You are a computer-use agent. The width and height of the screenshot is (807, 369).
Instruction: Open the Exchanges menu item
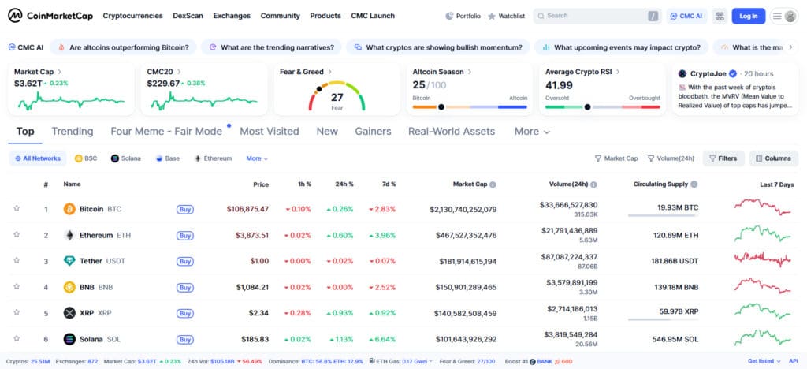[x=232, y=16]
